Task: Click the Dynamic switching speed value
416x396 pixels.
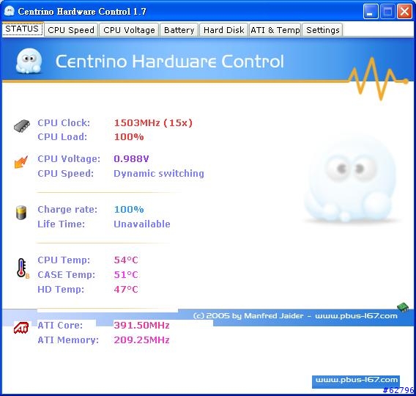Action: pos(159,173)
